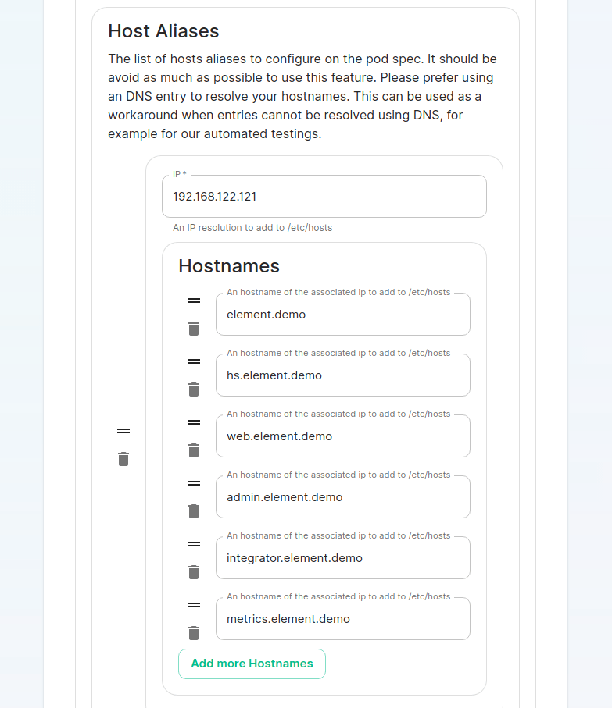Remove the web.element.demo hostname

point(194,450)
